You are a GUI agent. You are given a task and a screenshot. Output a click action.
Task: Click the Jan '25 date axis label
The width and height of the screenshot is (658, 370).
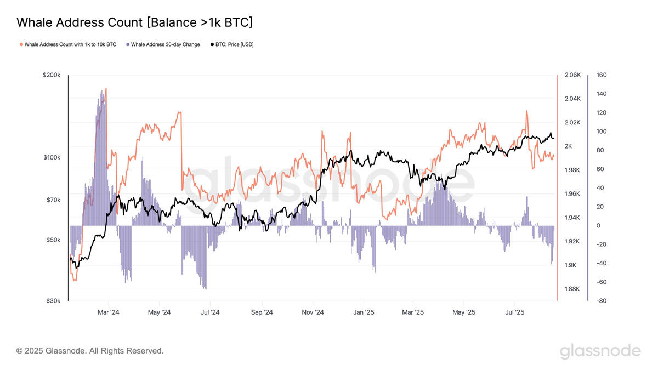[x=363, y=312]
